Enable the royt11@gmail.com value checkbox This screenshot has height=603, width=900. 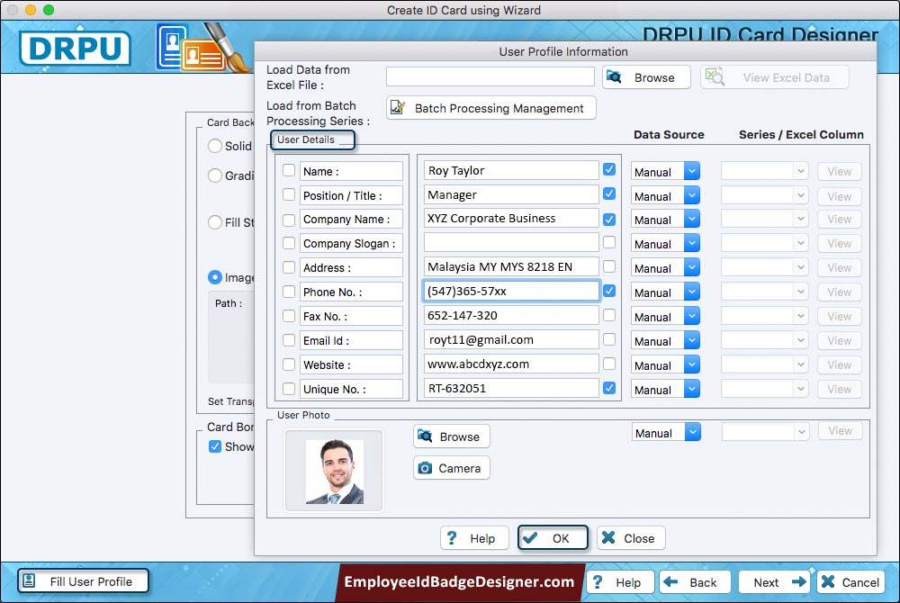pos(609,339)
